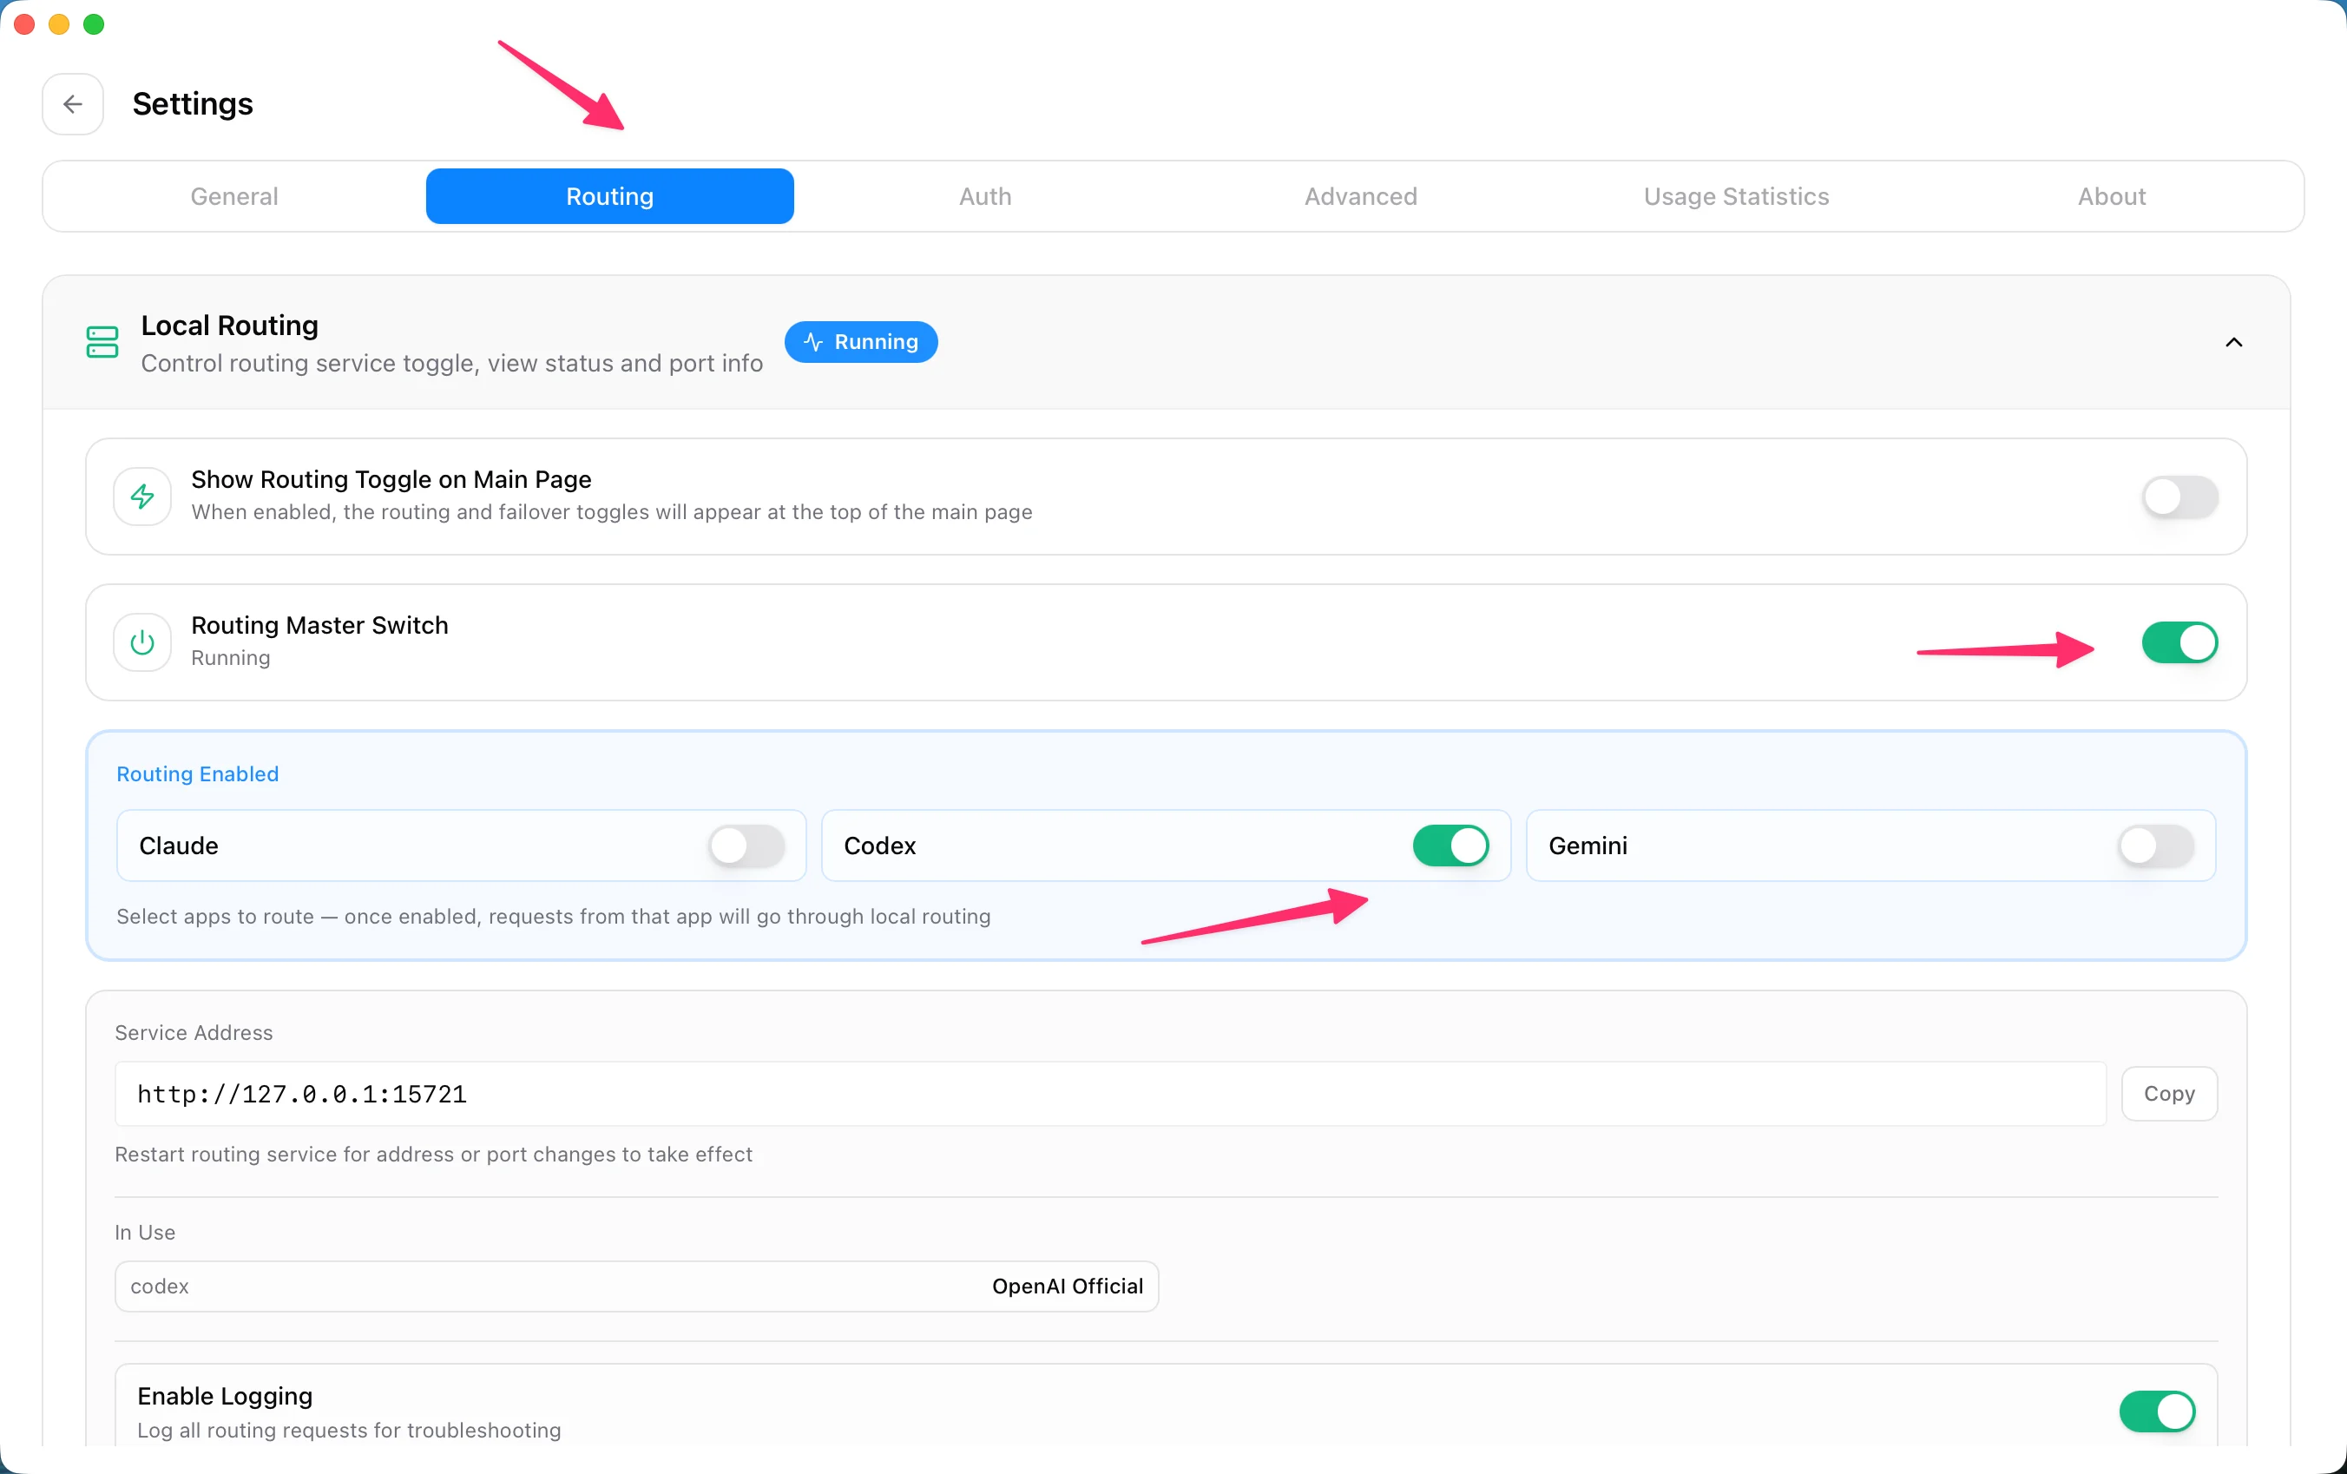This screenshot has height=1474, width=2347.
Task: Click the Running status badge
Action: click(x=861, y=342)
